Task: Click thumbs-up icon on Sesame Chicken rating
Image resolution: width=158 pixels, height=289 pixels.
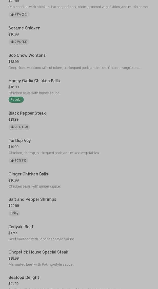Action: tap(12, 42)
